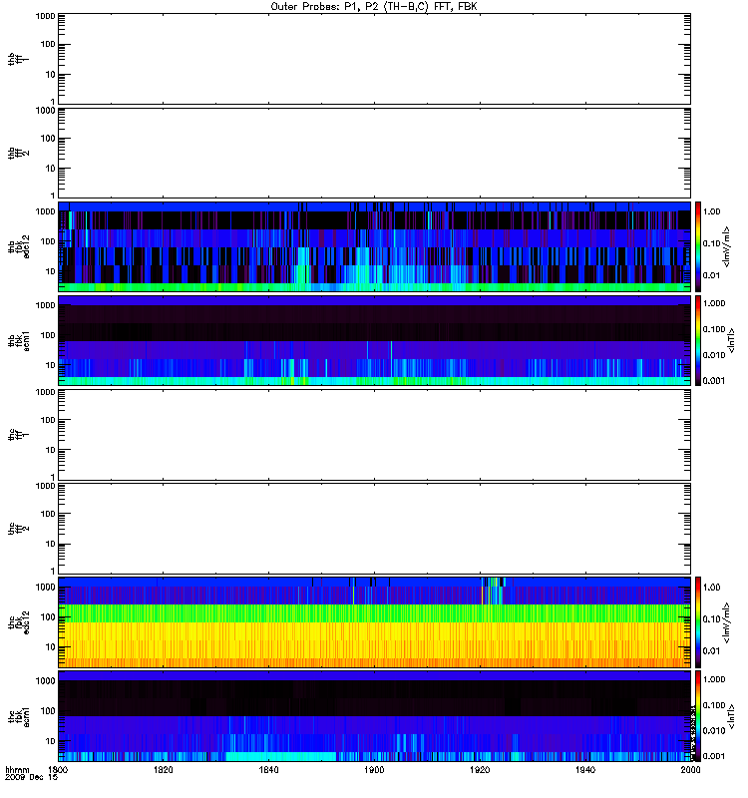Click the thc fbk scm1 spectrogram panel

coord(374,716)
